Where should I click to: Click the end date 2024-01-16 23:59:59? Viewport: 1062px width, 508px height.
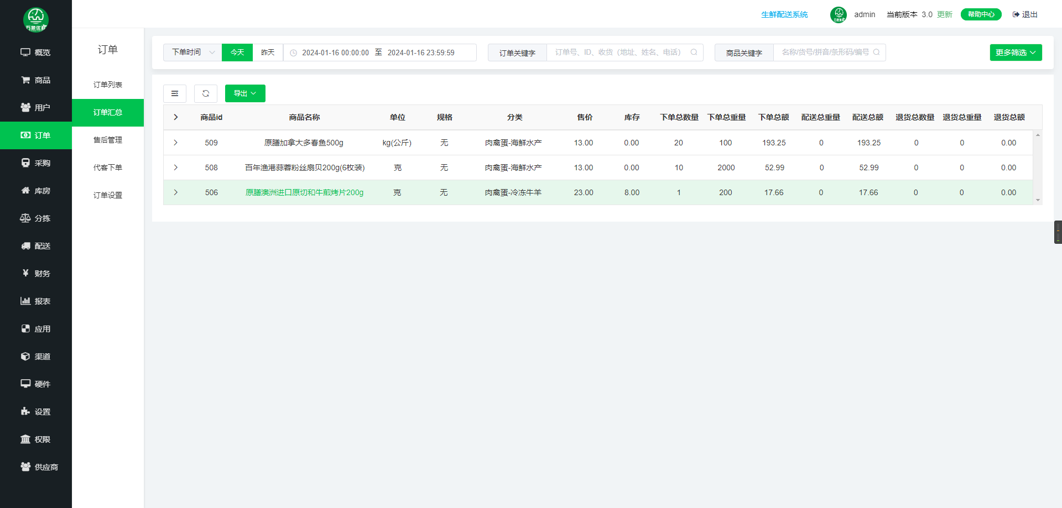click(x=421, y=53)
